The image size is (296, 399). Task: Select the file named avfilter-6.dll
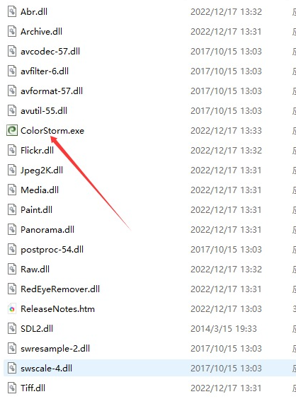(45, 71)
